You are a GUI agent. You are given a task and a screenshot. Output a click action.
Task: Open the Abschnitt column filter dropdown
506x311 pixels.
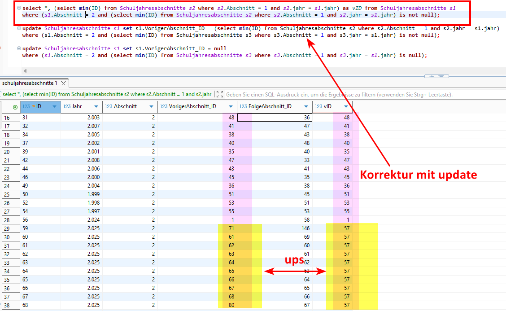coord(151,107)
